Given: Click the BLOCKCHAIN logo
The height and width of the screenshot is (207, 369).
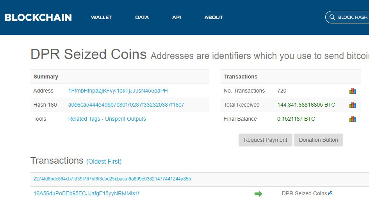Looking at the screenshot, I should (x=38, y=18).
